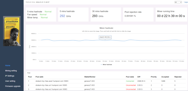Click the 110 mins x-axis label
Screen dimensions: 188x91
[x=181, y=61]
